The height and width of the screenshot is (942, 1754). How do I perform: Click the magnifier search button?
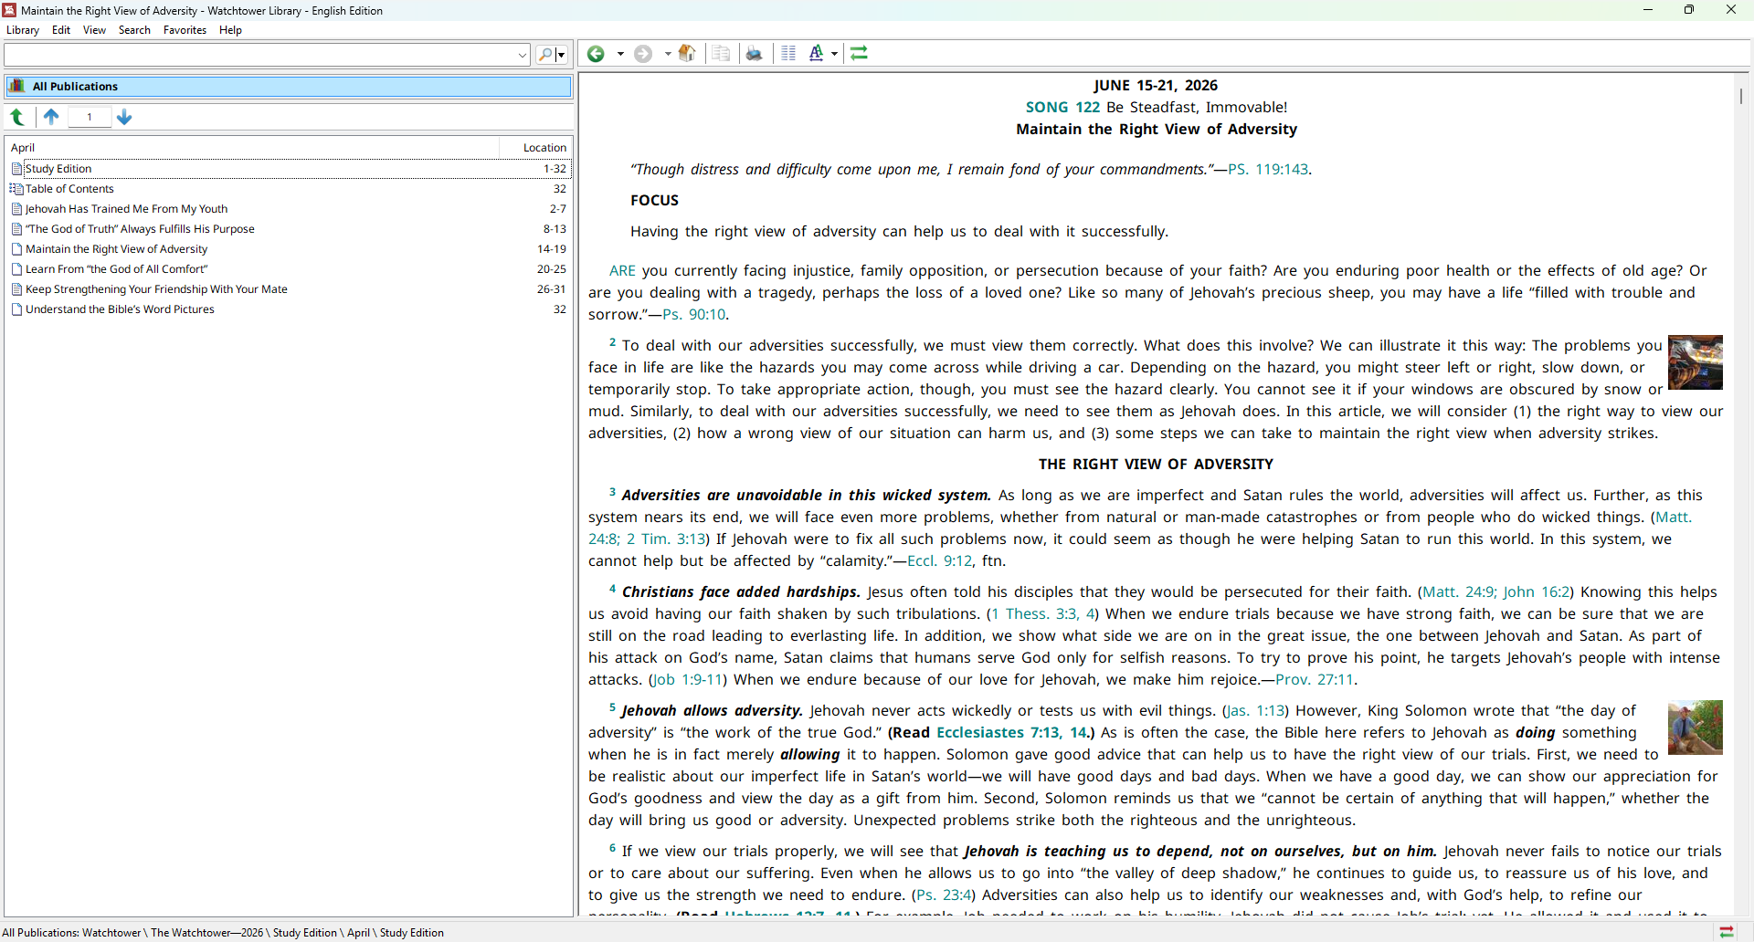pyautogui.click(x=545, y=55)
